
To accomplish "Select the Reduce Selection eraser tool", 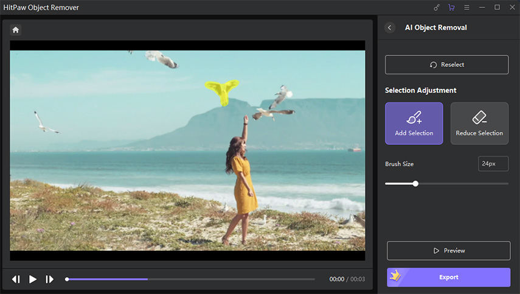I will click(x=479, y=124).
